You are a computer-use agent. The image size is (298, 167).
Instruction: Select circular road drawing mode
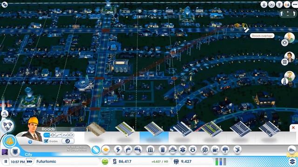click(71, 135)
